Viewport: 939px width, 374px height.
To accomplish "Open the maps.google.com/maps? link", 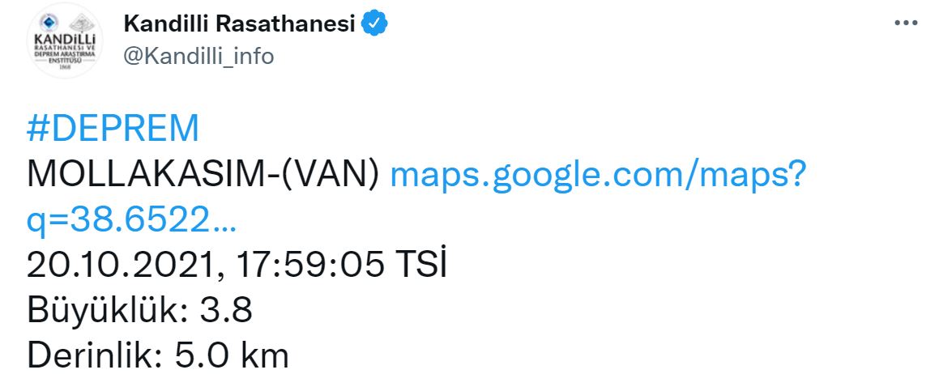I will tap(597, 175).
